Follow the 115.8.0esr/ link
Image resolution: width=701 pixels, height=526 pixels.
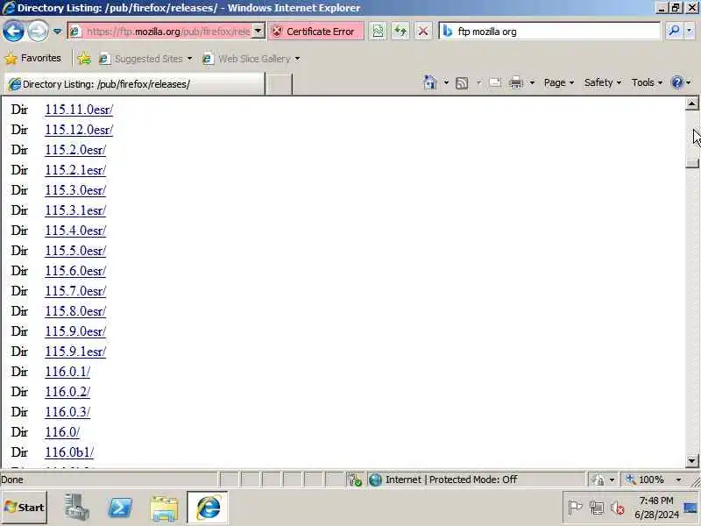point(75,311)
